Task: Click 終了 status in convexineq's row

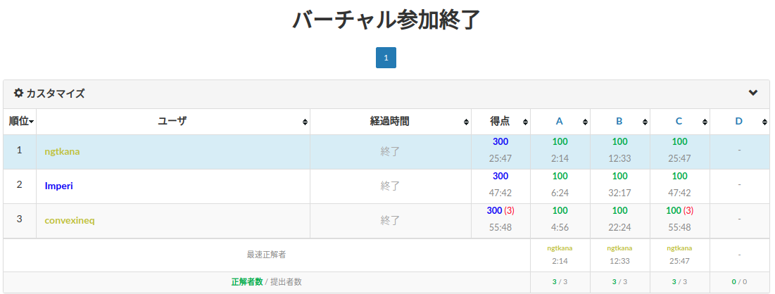Action: (x=389, y=220)
